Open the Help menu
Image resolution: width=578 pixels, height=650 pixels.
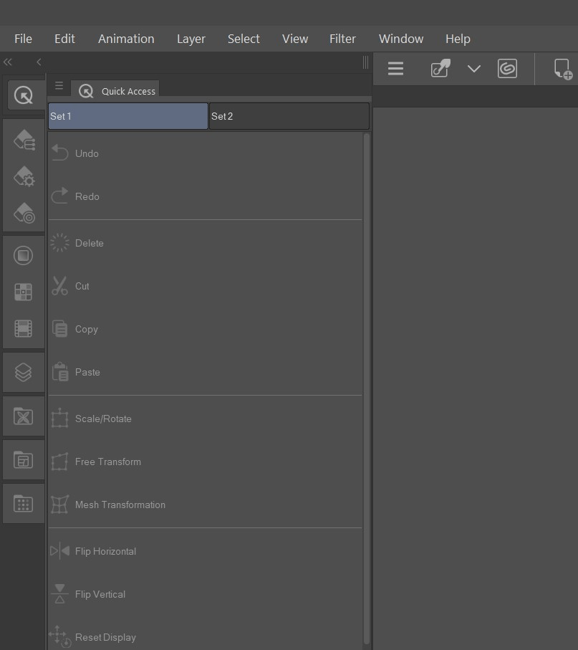pos(458,39)
